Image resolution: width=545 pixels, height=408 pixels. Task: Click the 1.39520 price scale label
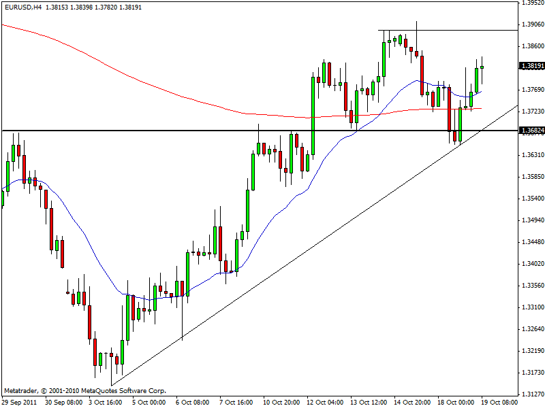(x=531, y=3)
